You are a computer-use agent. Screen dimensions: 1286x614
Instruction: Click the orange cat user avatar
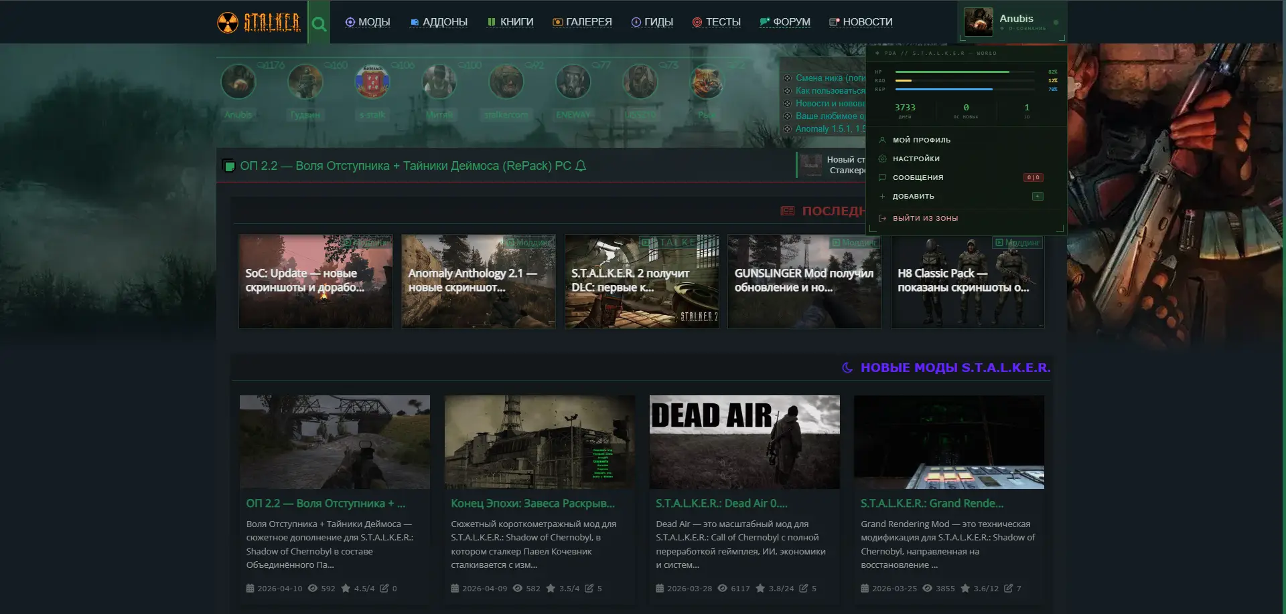pyautogui.click(x=707, y=82)
